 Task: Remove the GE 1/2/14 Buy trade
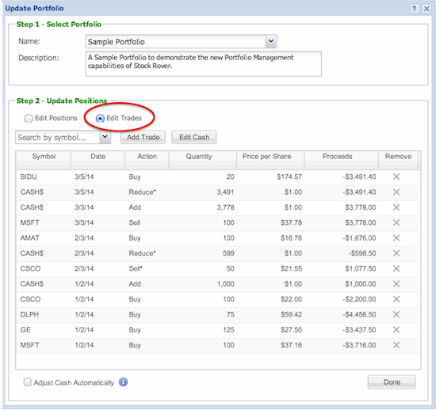click(x=396, y=329)
